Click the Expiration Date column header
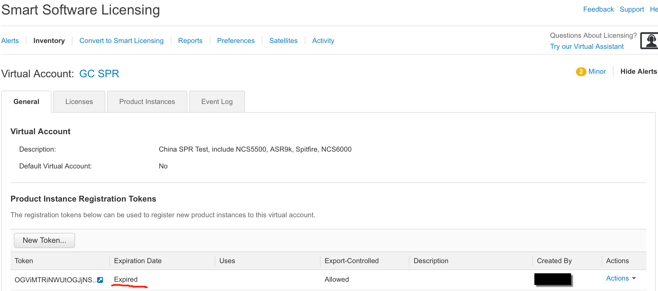 pos(138,261)
